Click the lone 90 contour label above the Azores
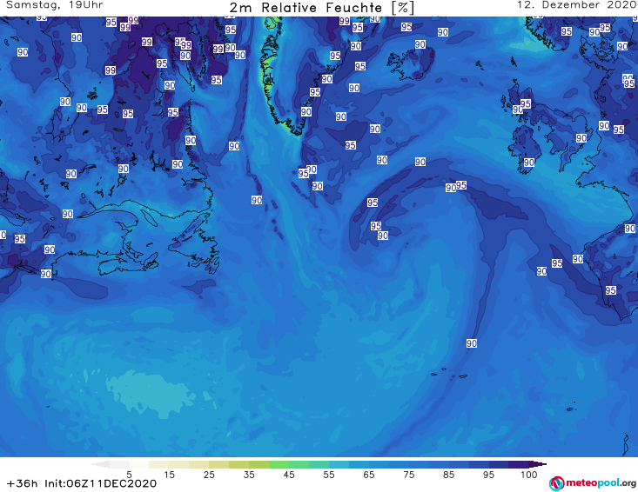The image size is (638, 492). [x=472, y=343]
